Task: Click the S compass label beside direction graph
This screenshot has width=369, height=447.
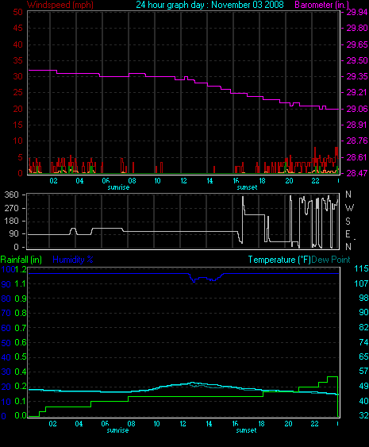Action: coord(348,221)
